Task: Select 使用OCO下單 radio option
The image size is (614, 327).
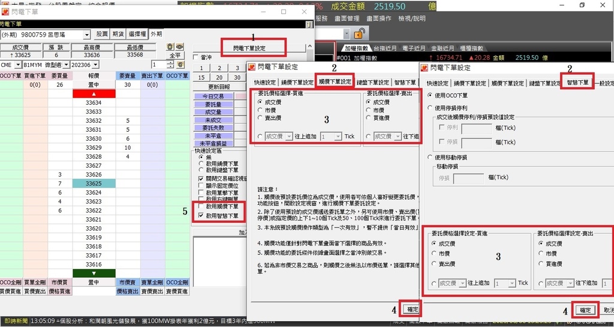Action: (x=431, y=95)
